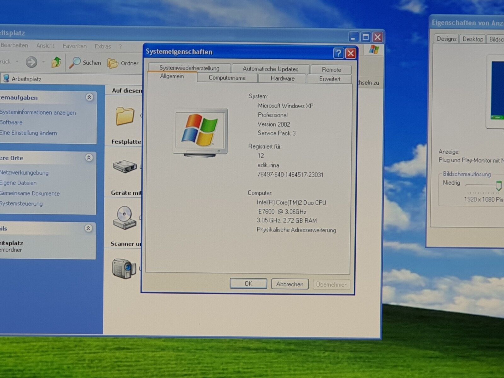Click the Abbrechen button

click(x=290, y=284)
